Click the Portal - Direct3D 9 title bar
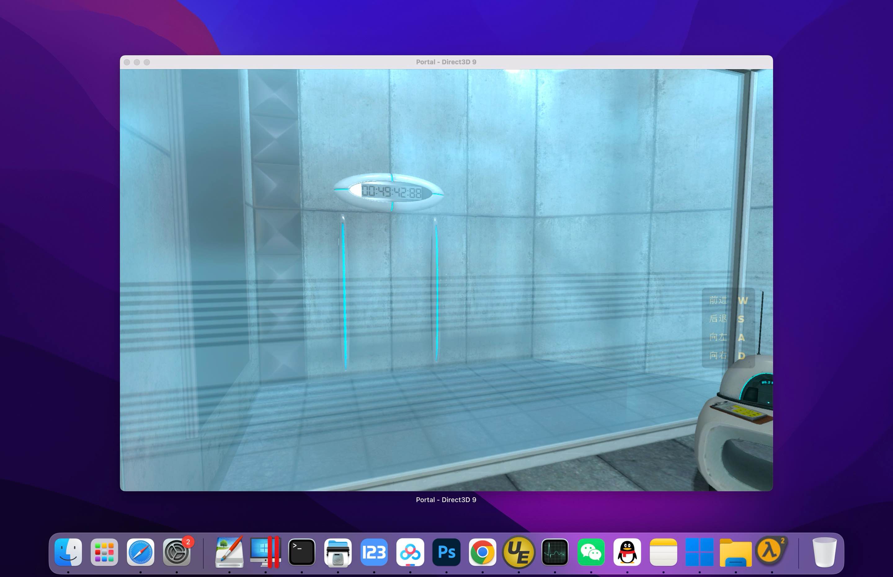The width and height of the screenshot is (893, 577). click(446, 62)
